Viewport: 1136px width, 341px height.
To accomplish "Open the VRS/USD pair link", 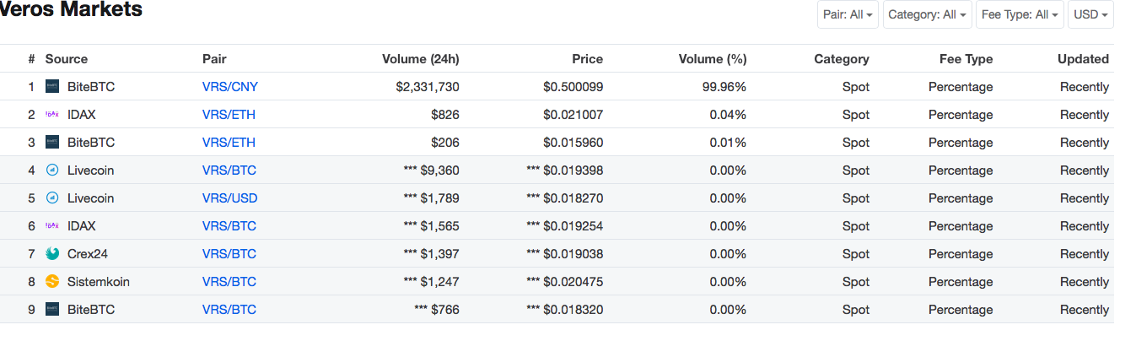I will click(x=230, y=198).
